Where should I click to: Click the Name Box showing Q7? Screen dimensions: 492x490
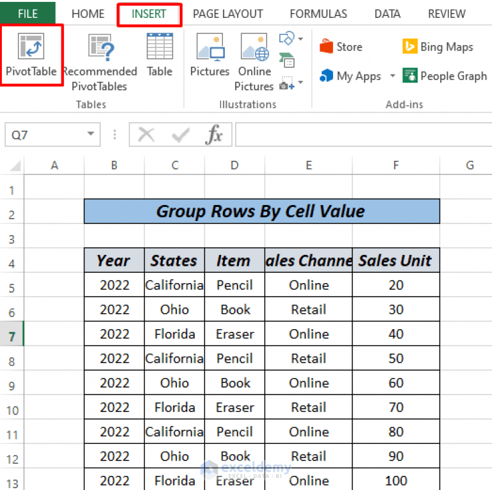pyautogui.click(x=53, y=135)
